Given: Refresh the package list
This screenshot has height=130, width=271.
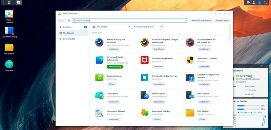Looking at the screenshot, I should tap(69, 21).
